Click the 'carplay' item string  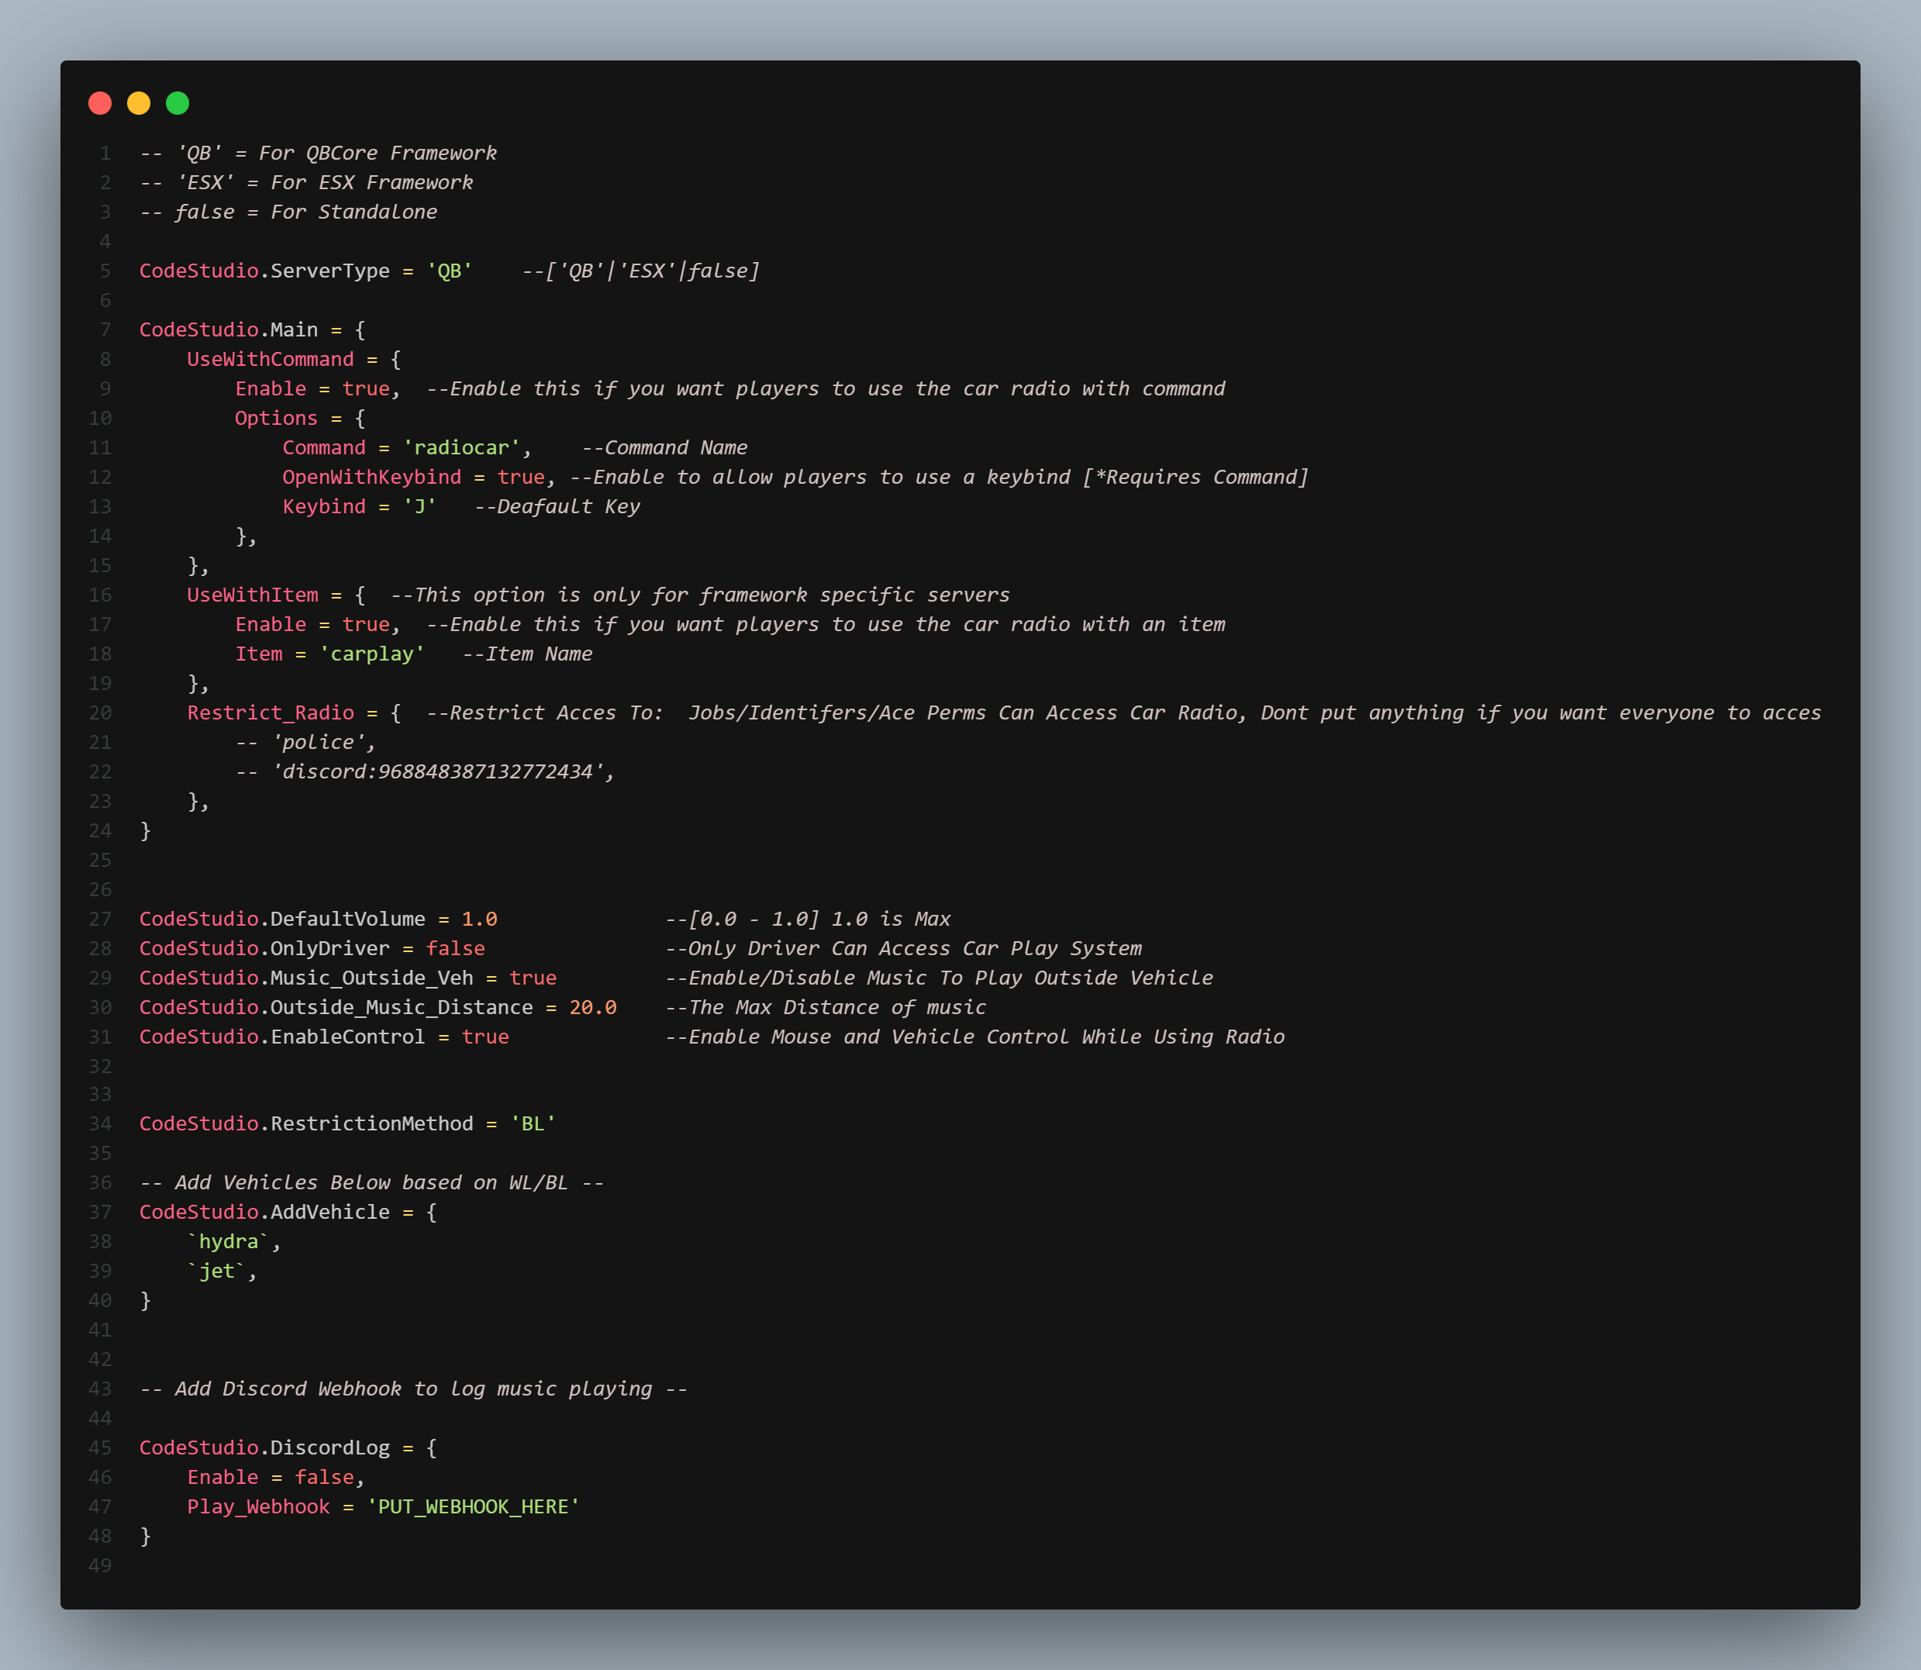[x=371, y=654]
